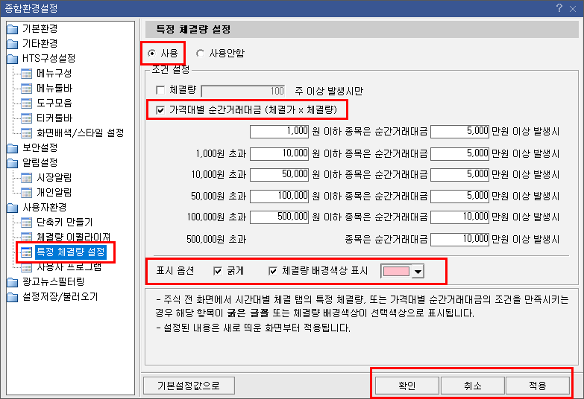Image resolution: width=584 pixels, height=399 pixels.
Task: Select 시장알림 tree entry
Action: pos(54,177)
